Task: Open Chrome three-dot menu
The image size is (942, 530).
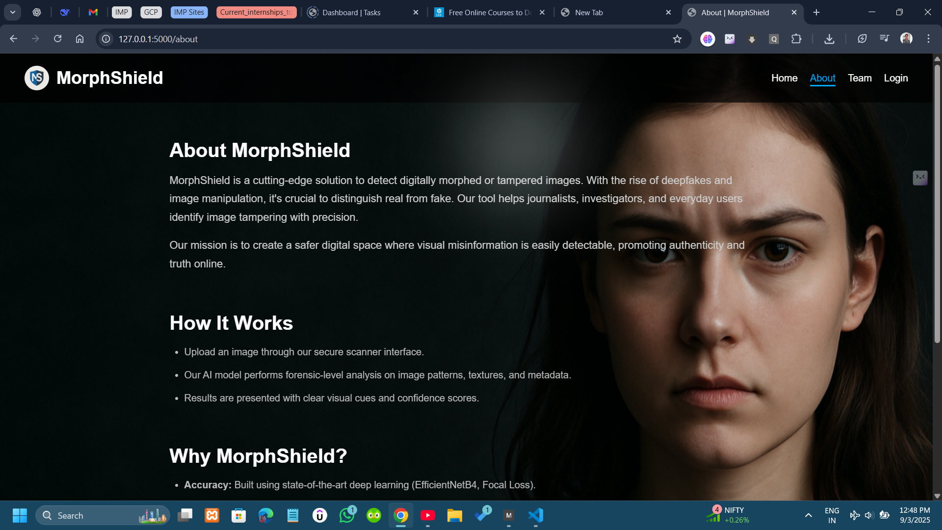Action: tap(928, 39)
